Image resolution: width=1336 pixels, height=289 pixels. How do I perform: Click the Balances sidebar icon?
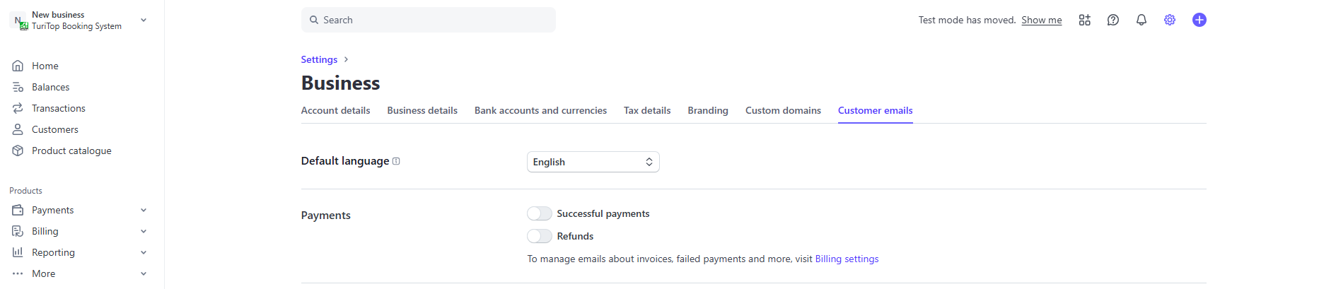pyautogui.click(x=18, y=87)
